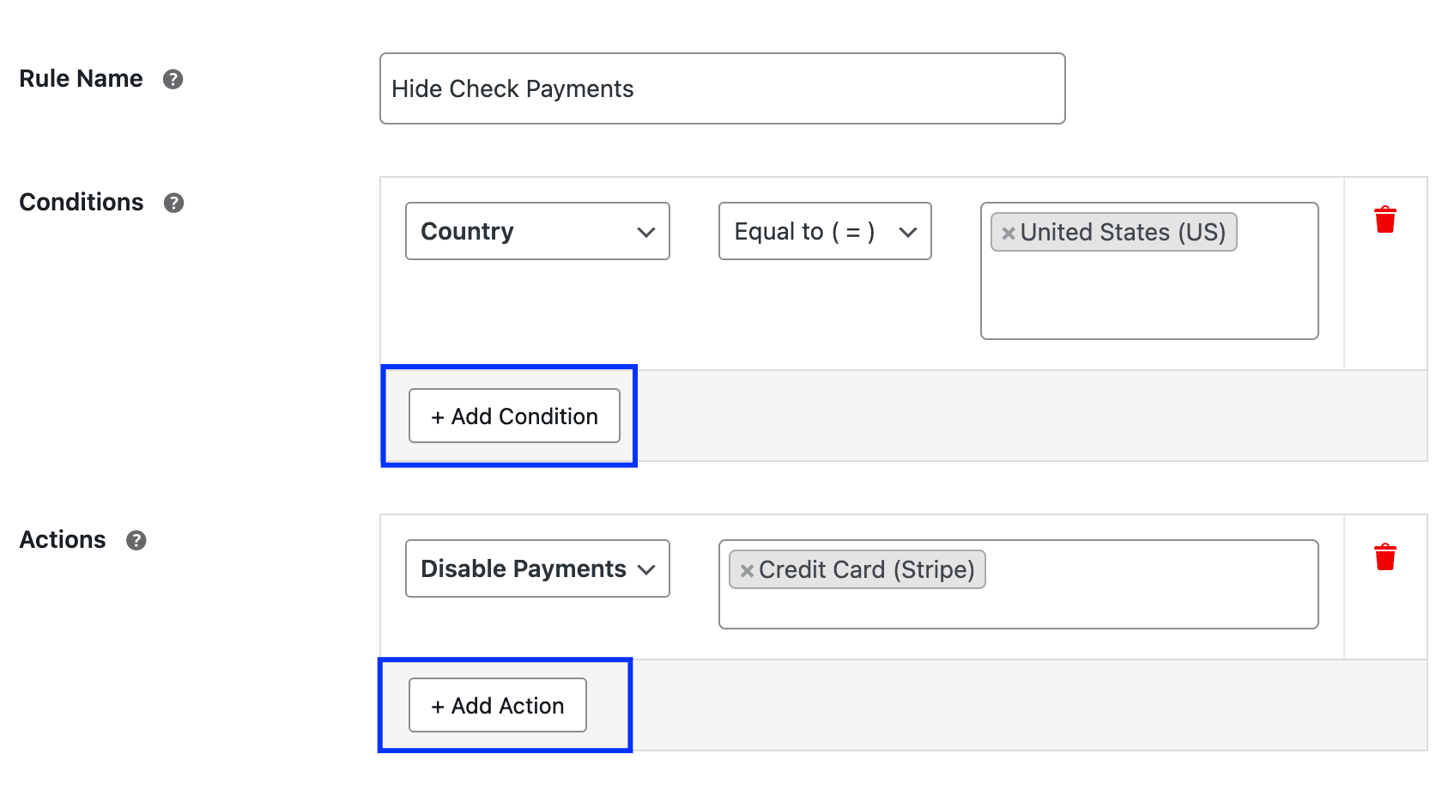Image resolution: width=1442 pixels, height=790 pixels.
Task: Click the Add Condition button
Action: (x=513, y=416)
